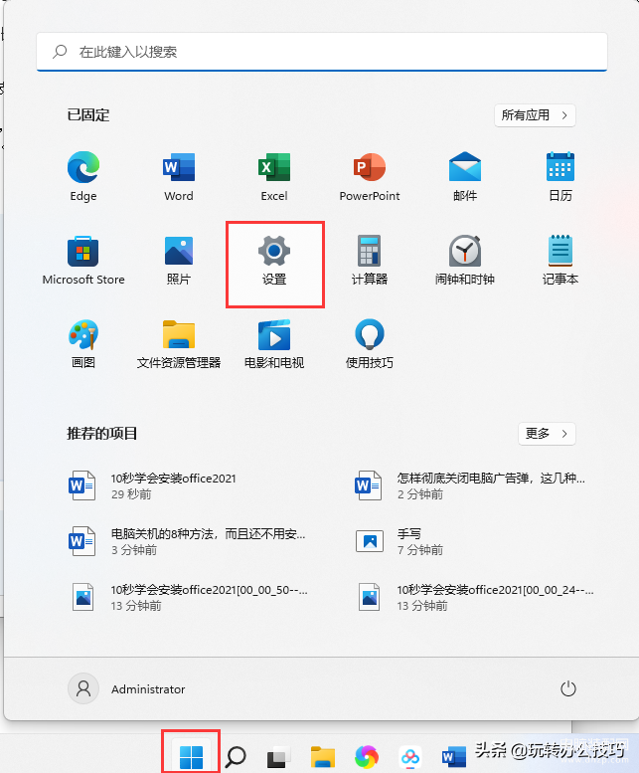Open the Excel pinned app

(274, 176)
